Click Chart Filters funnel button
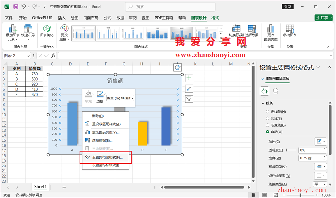 coord(189,99)
